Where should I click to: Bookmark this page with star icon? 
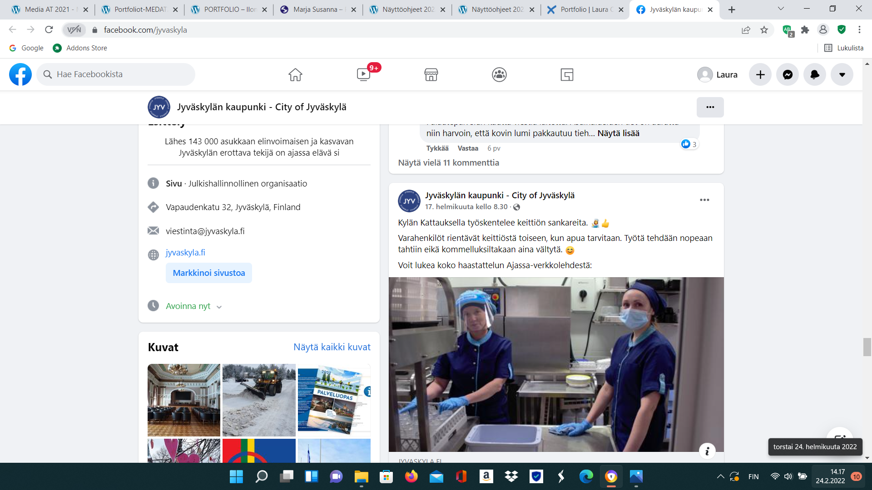click(x=764, y=30)
